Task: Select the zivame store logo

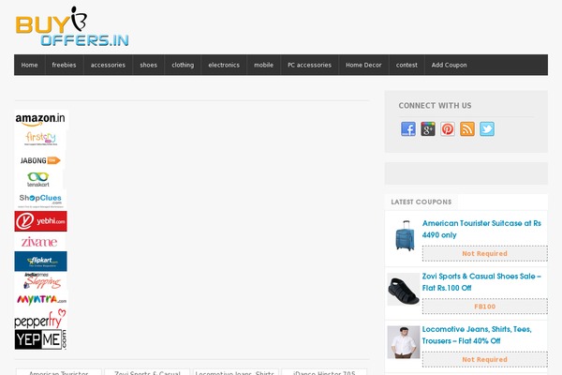Action: (x=39, y=242)
